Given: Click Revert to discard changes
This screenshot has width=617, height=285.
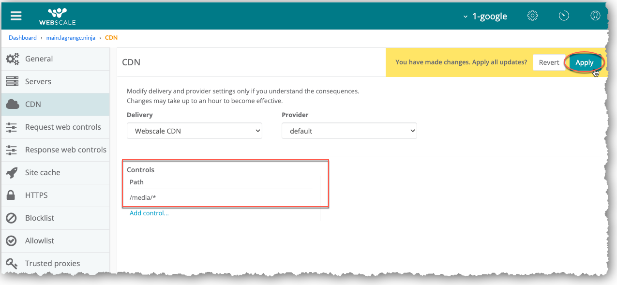Looking at the screenshot, I should pyautogui.click(x=549, y=62).
